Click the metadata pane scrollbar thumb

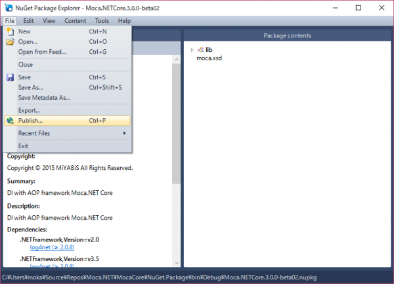(x=177, y=124)
